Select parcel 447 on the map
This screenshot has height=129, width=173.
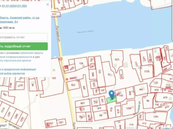(84, 88)
